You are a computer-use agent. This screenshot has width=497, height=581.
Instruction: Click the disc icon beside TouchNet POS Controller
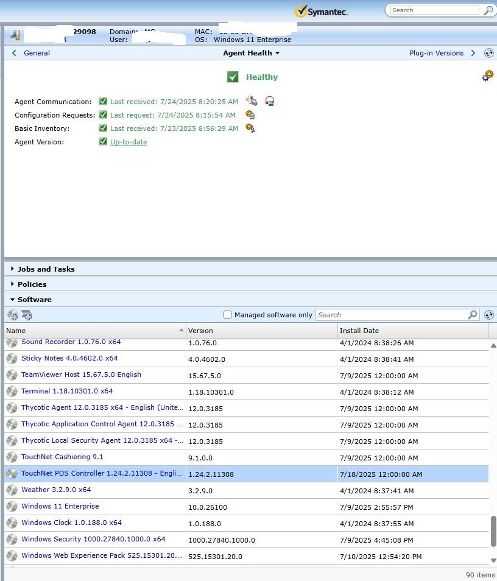12,474
